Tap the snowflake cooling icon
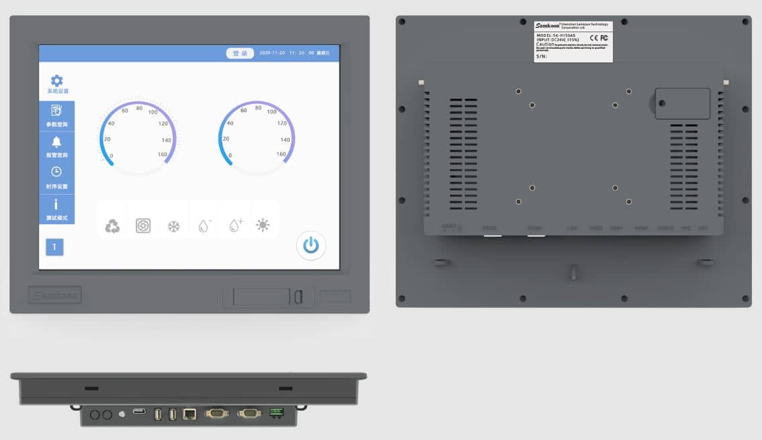This screenshot has height=440, width=762. (x=173, y=227)
